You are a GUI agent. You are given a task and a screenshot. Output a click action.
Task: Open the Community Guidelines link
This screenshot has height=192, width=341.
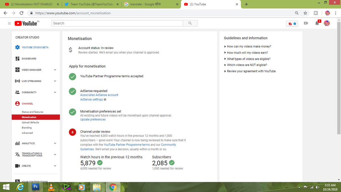[128, 147]
